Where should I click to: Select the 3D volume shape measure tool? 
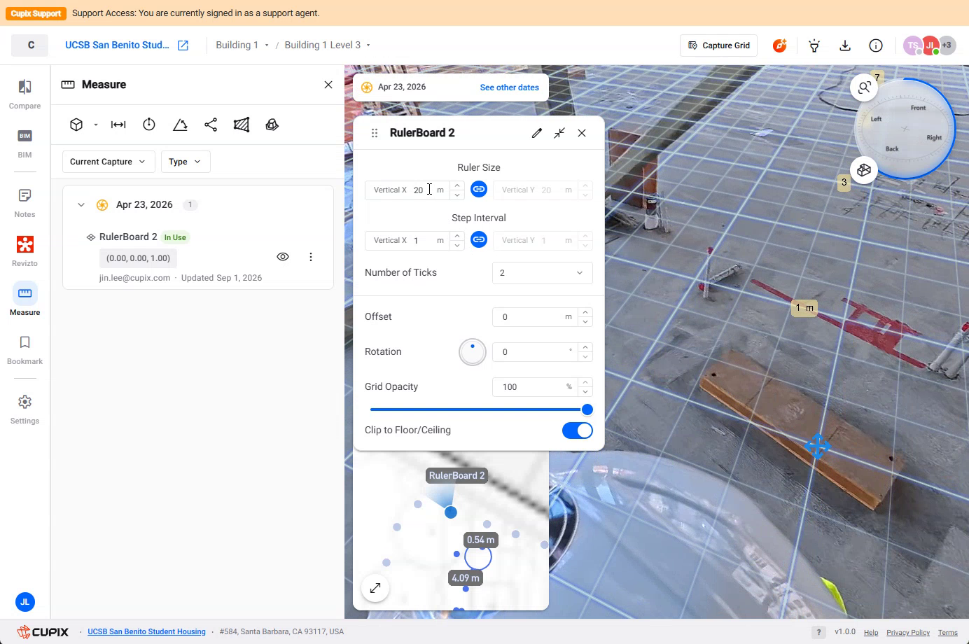(272, 125)
